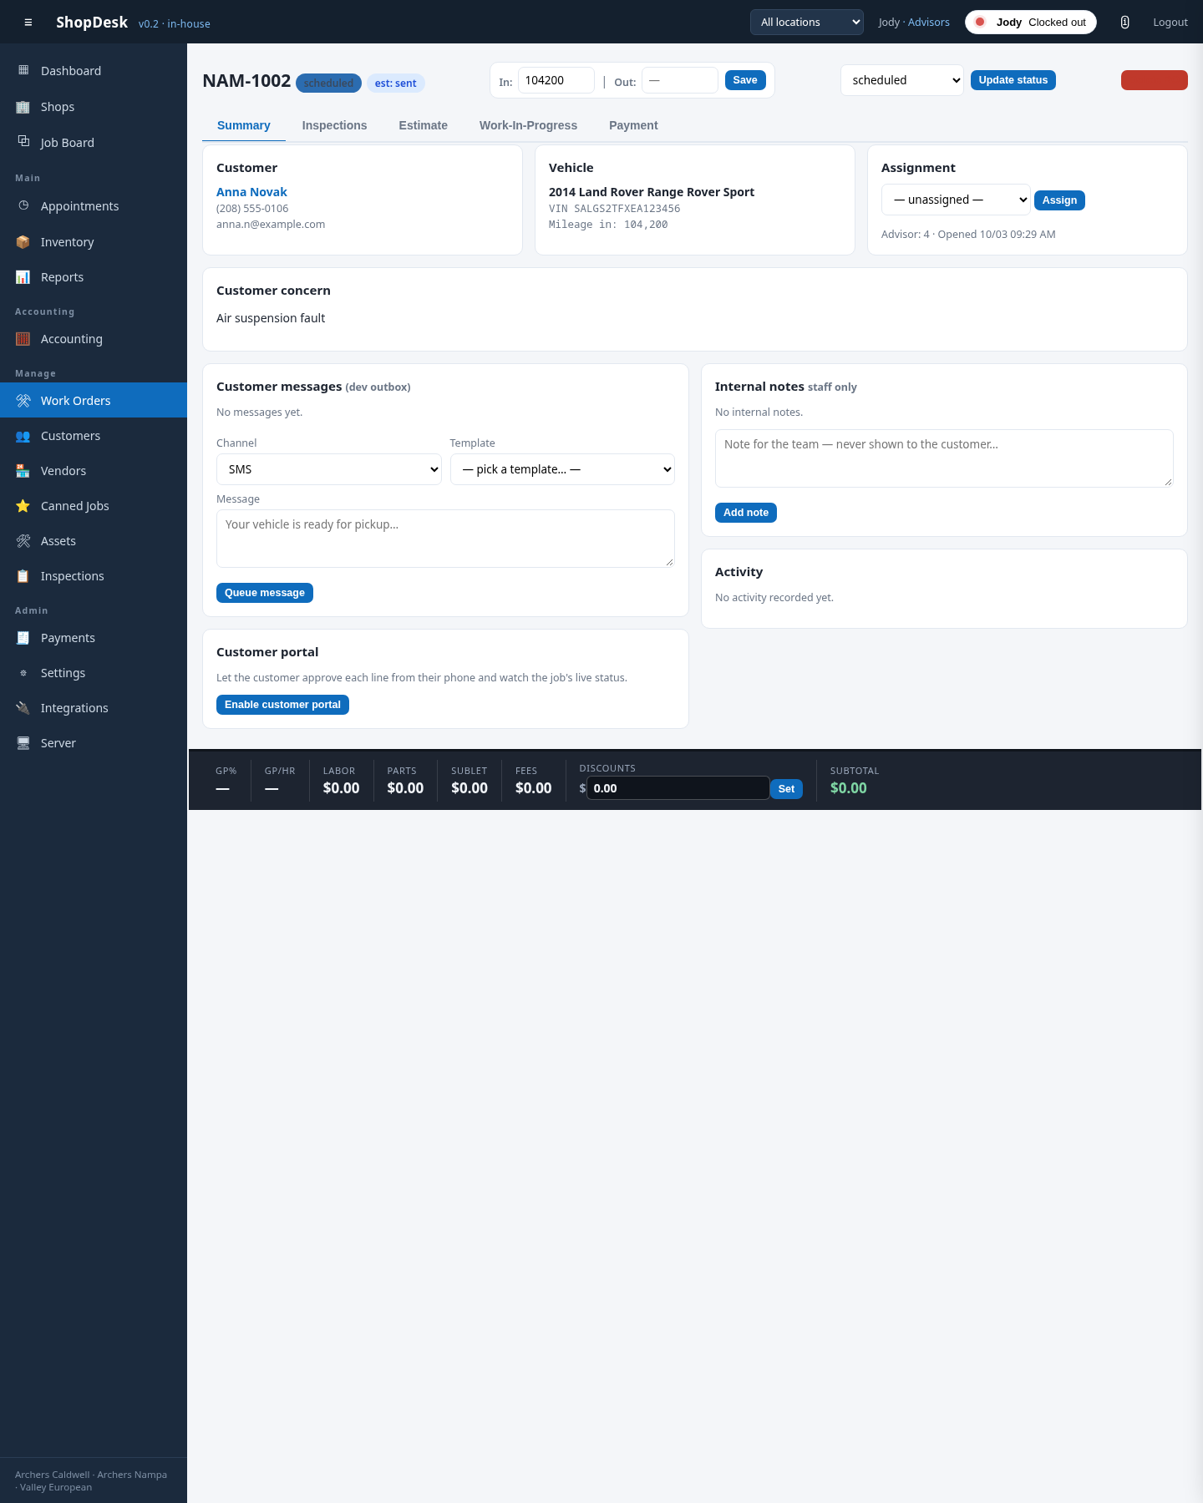The height and width of the screenshot is (1503, 1203).
Task: Focus the mileage Out input field
Action: (680, 80)
